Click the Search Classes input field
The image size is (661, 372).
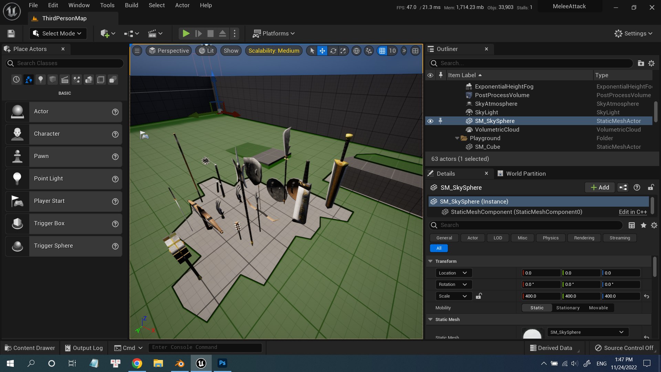65,63
